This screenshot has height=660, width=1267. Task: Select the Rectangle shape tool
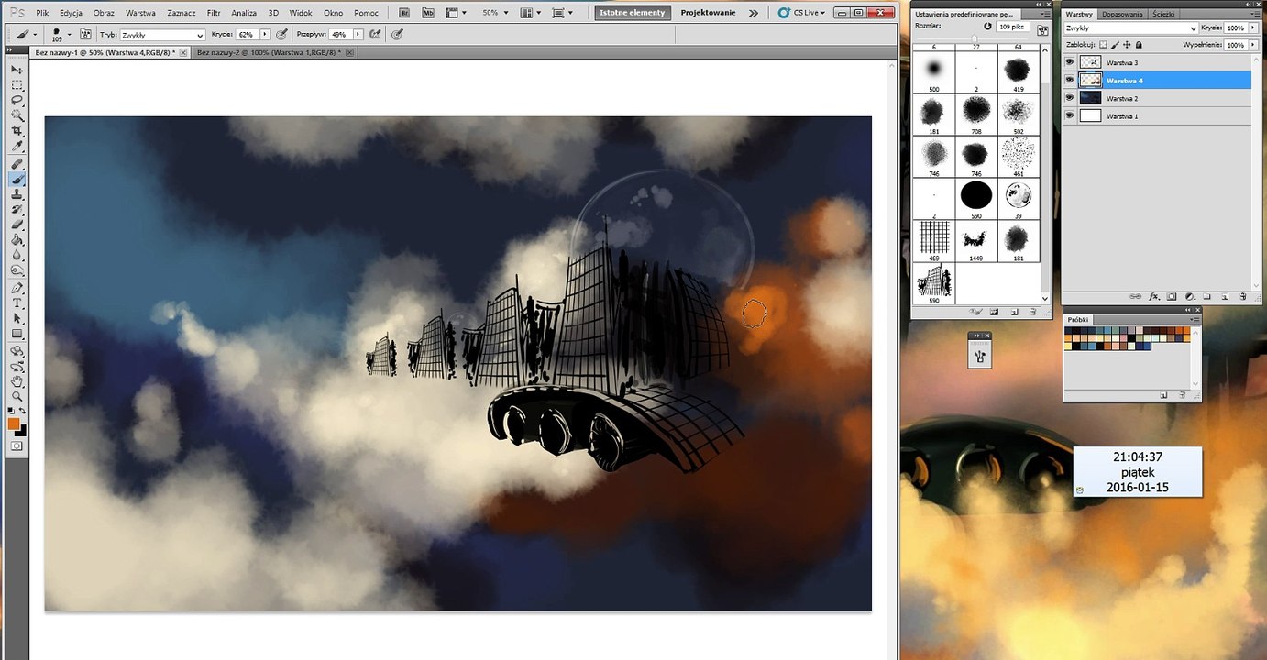17,335
